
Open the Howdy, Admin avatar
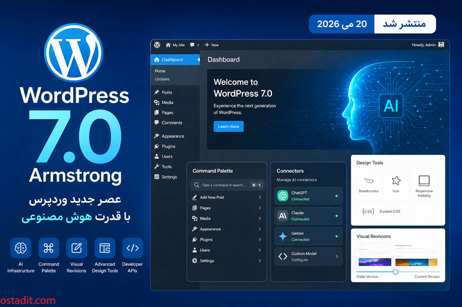coord(441,45)
